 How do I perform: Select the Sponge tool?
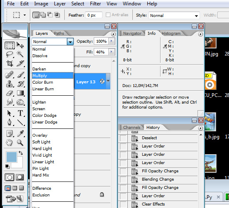20,102
